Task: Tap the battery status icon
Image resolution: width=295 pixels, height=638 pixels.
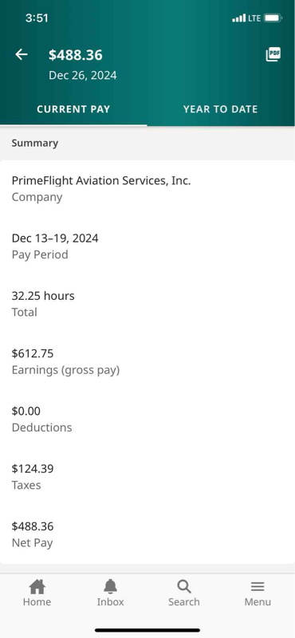Action: click(x=273, y=18)
